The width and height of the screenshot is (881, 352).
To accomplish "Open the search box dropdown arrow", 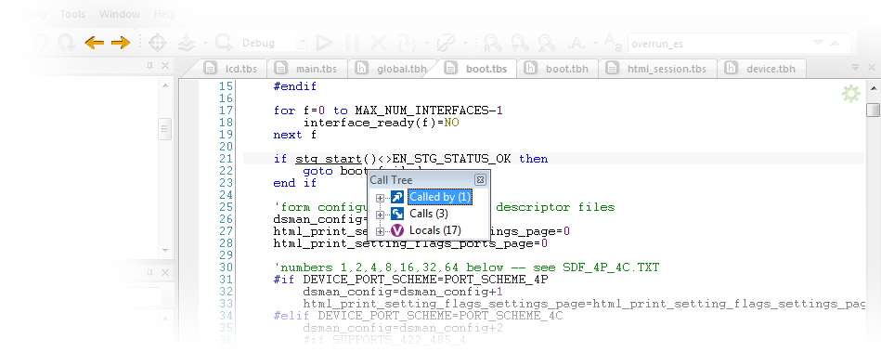I will 819,43.
